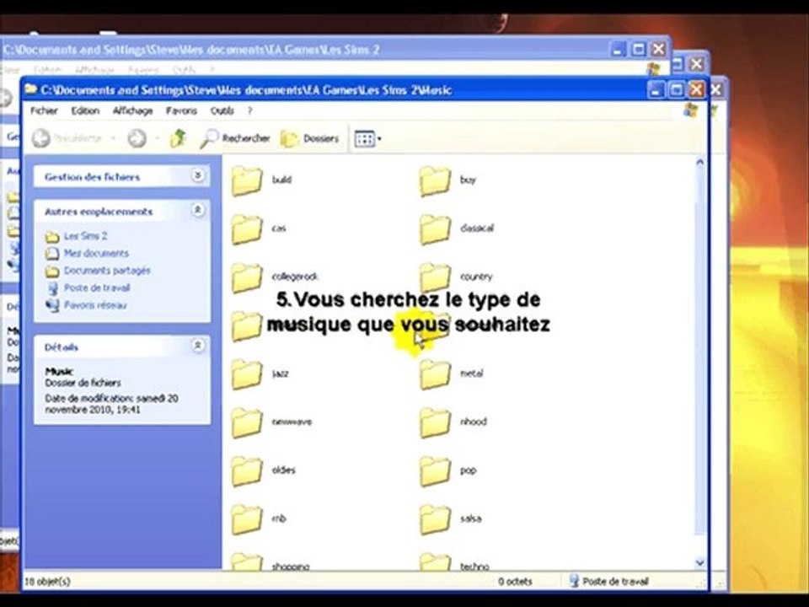Open the forward button history dropdown arrow

pyautogui.click(x=157, y=138)
